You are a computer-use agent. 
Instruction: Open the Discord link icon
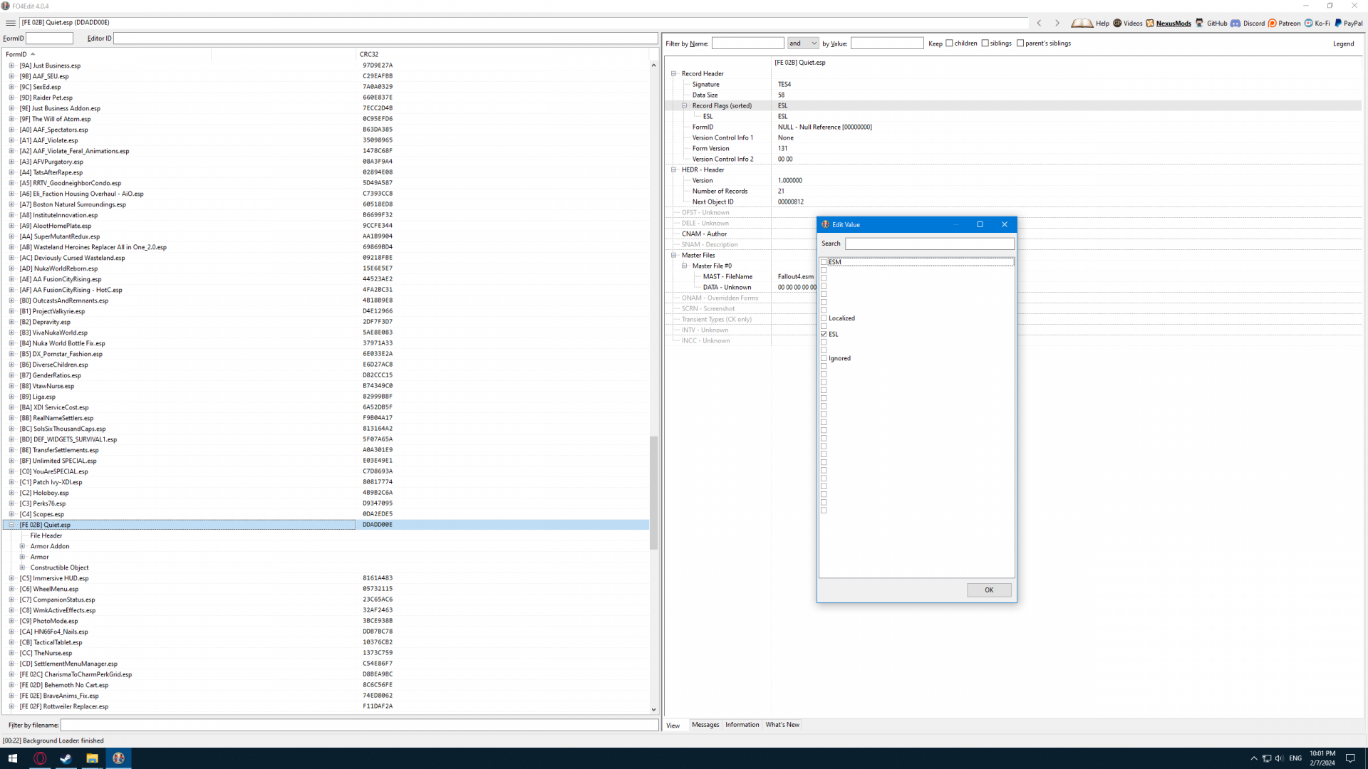point(1236,23)
